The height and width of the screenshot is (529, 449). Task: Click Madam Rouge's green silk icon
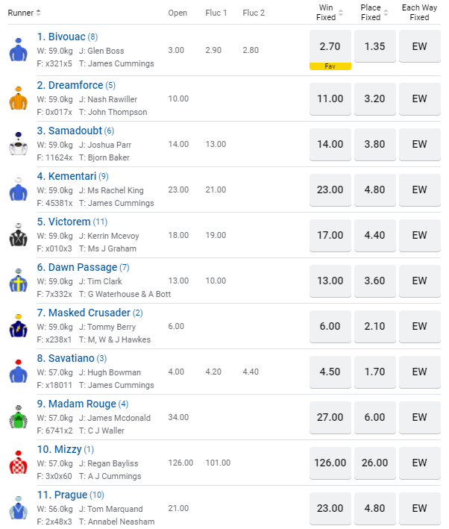click(x=18, y=417)
